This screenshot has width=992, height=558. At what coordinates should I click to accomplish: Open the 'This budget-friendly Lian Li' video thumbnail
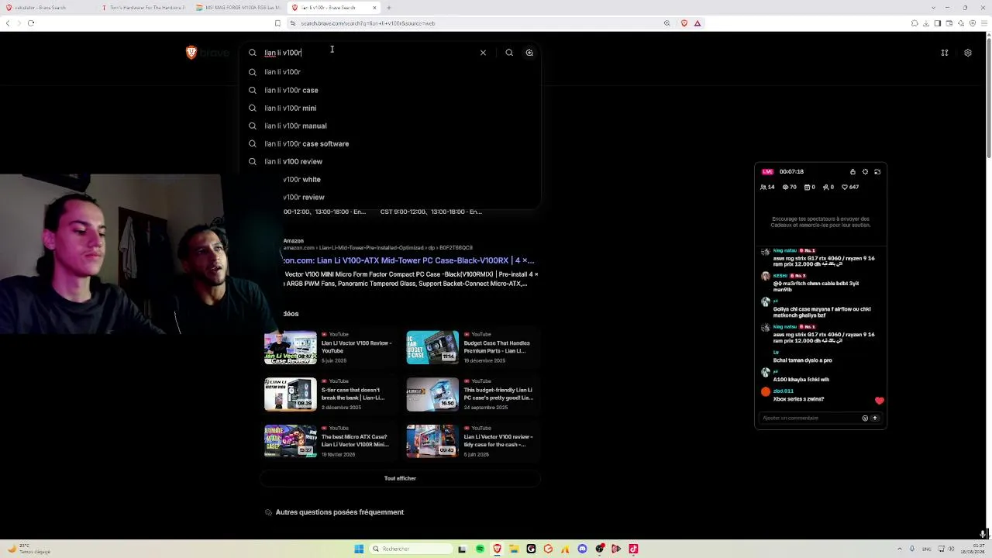point(432,394)
